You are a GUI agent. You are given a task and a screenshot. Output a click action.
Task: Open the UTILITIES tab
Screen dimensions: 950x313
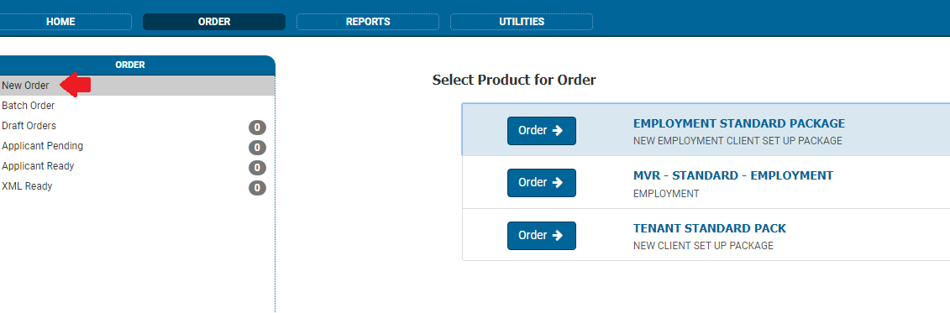[x=522, y=22]
